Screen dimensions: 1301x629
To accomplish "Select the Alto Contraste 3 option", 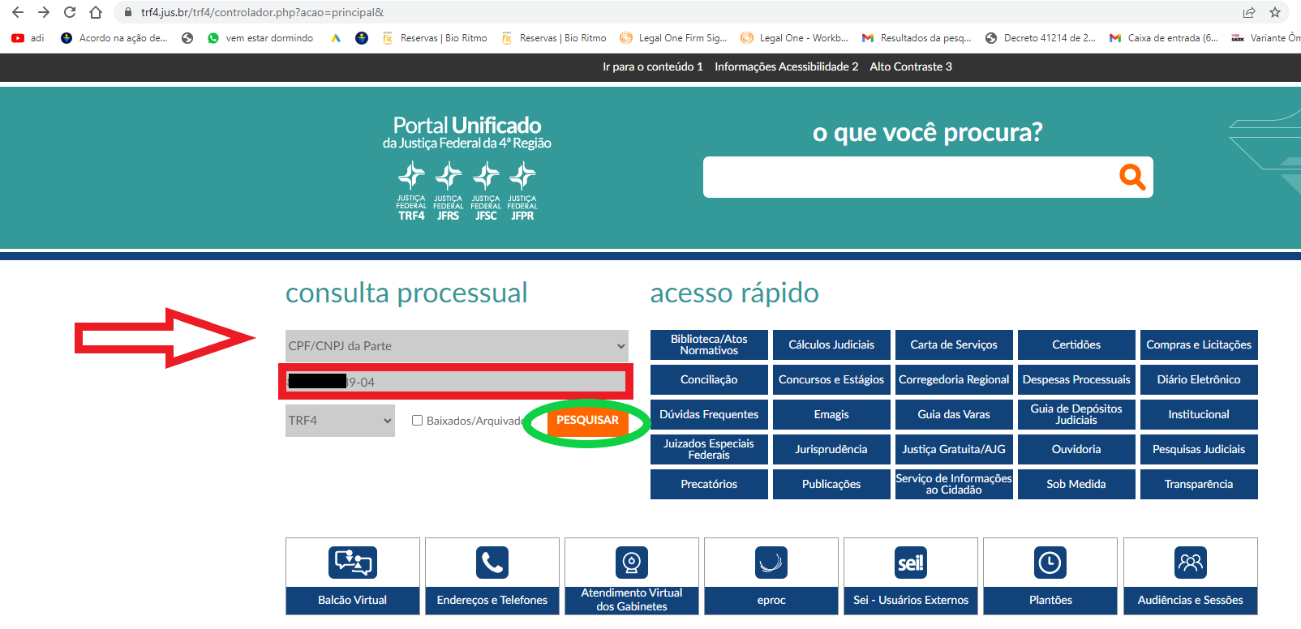I will 910,66.
